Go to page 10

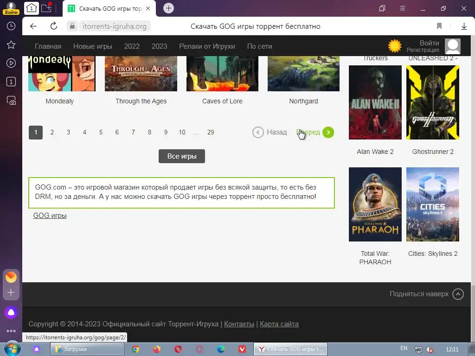182,132
